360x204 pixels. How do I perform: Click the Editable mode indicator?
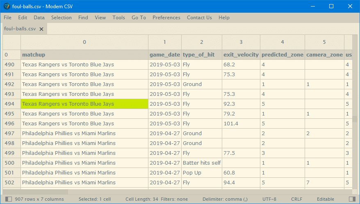point(326,199)
